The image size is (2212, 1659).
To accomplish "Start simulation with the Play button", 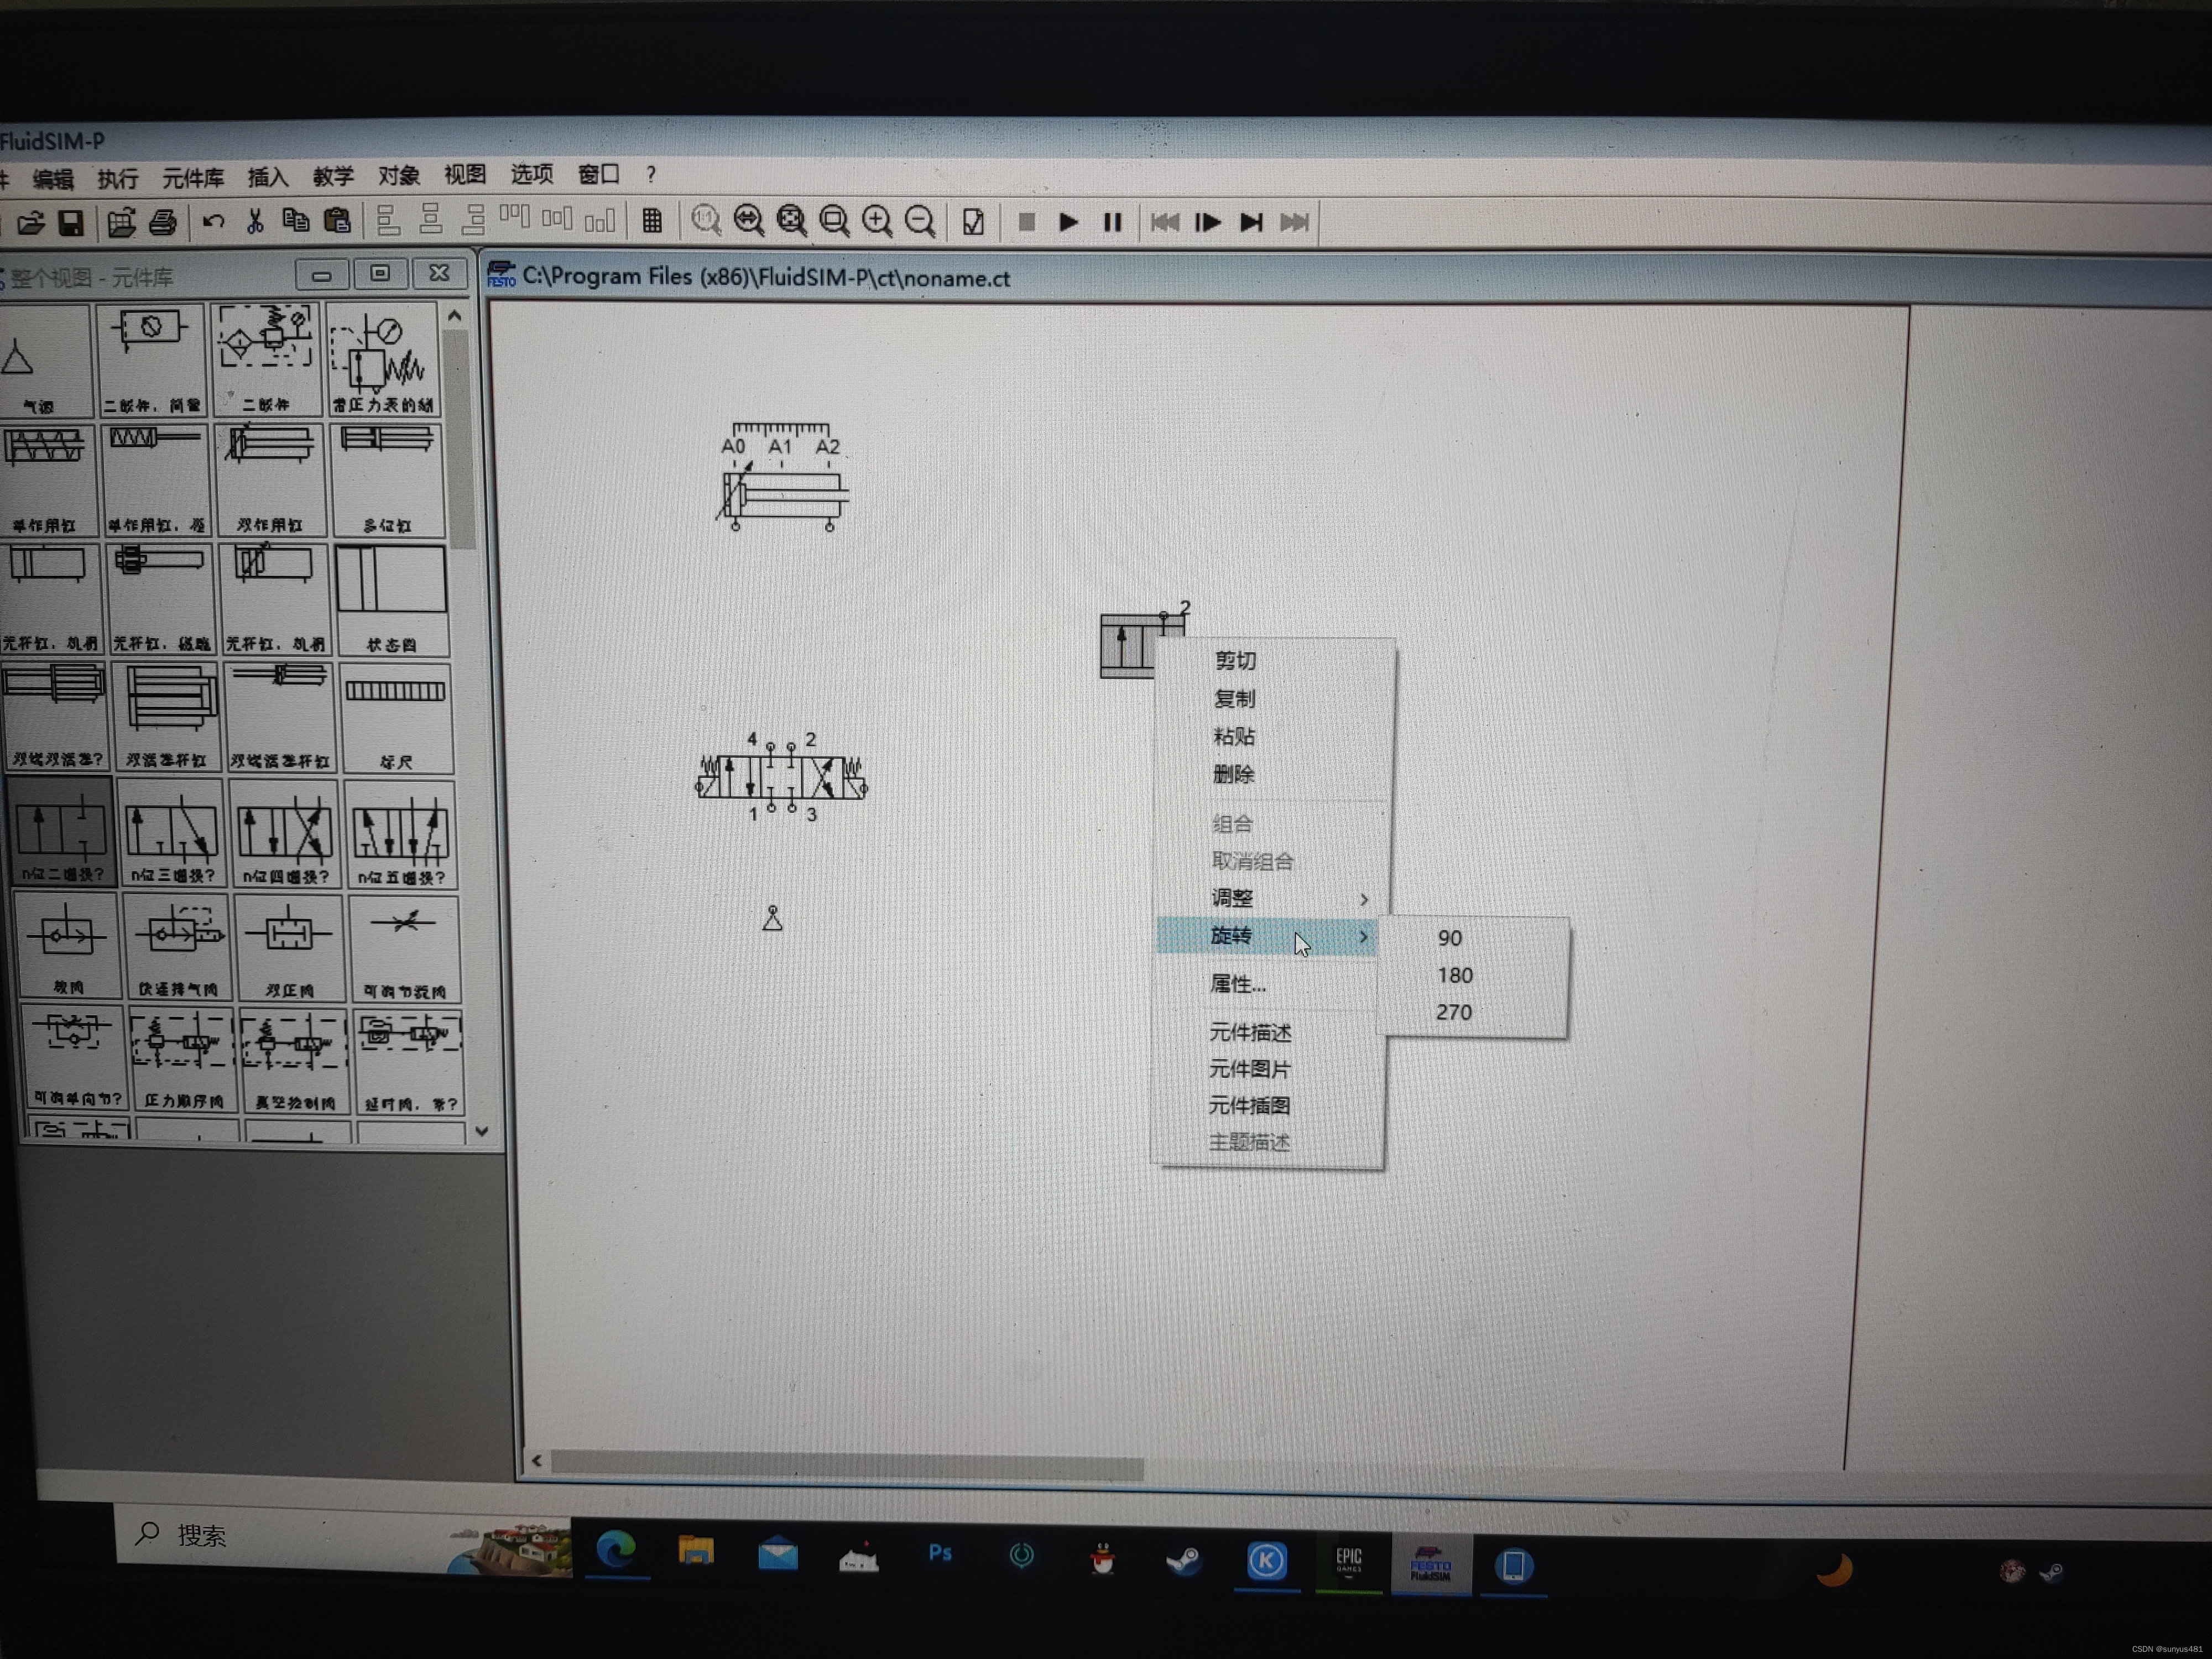I will coord(1068,222).
